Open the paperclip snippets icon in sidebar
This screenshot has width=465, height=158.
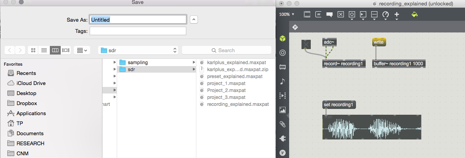click(x=283, y=124)
